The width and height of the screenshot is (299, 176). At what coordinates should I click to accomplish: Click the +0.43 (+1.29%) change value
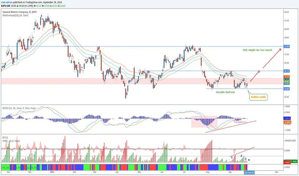(26, 6)
